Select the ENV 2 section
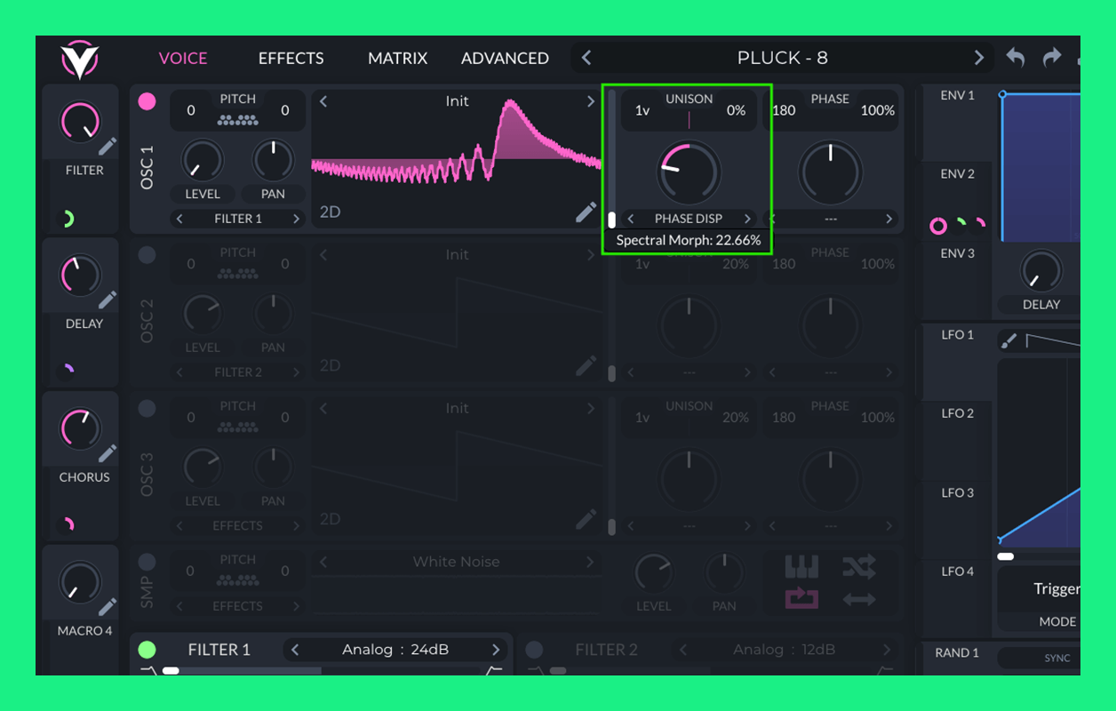 click(x=957, y=174)
